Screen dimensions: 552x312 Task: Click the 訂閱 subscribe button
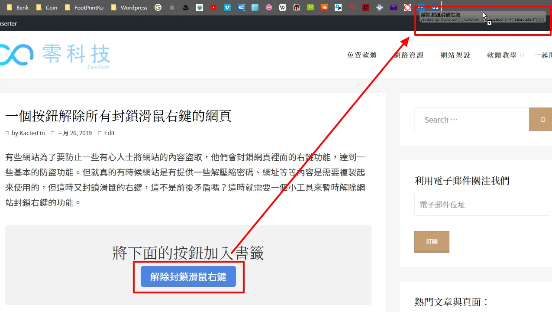tap(432, 241)
